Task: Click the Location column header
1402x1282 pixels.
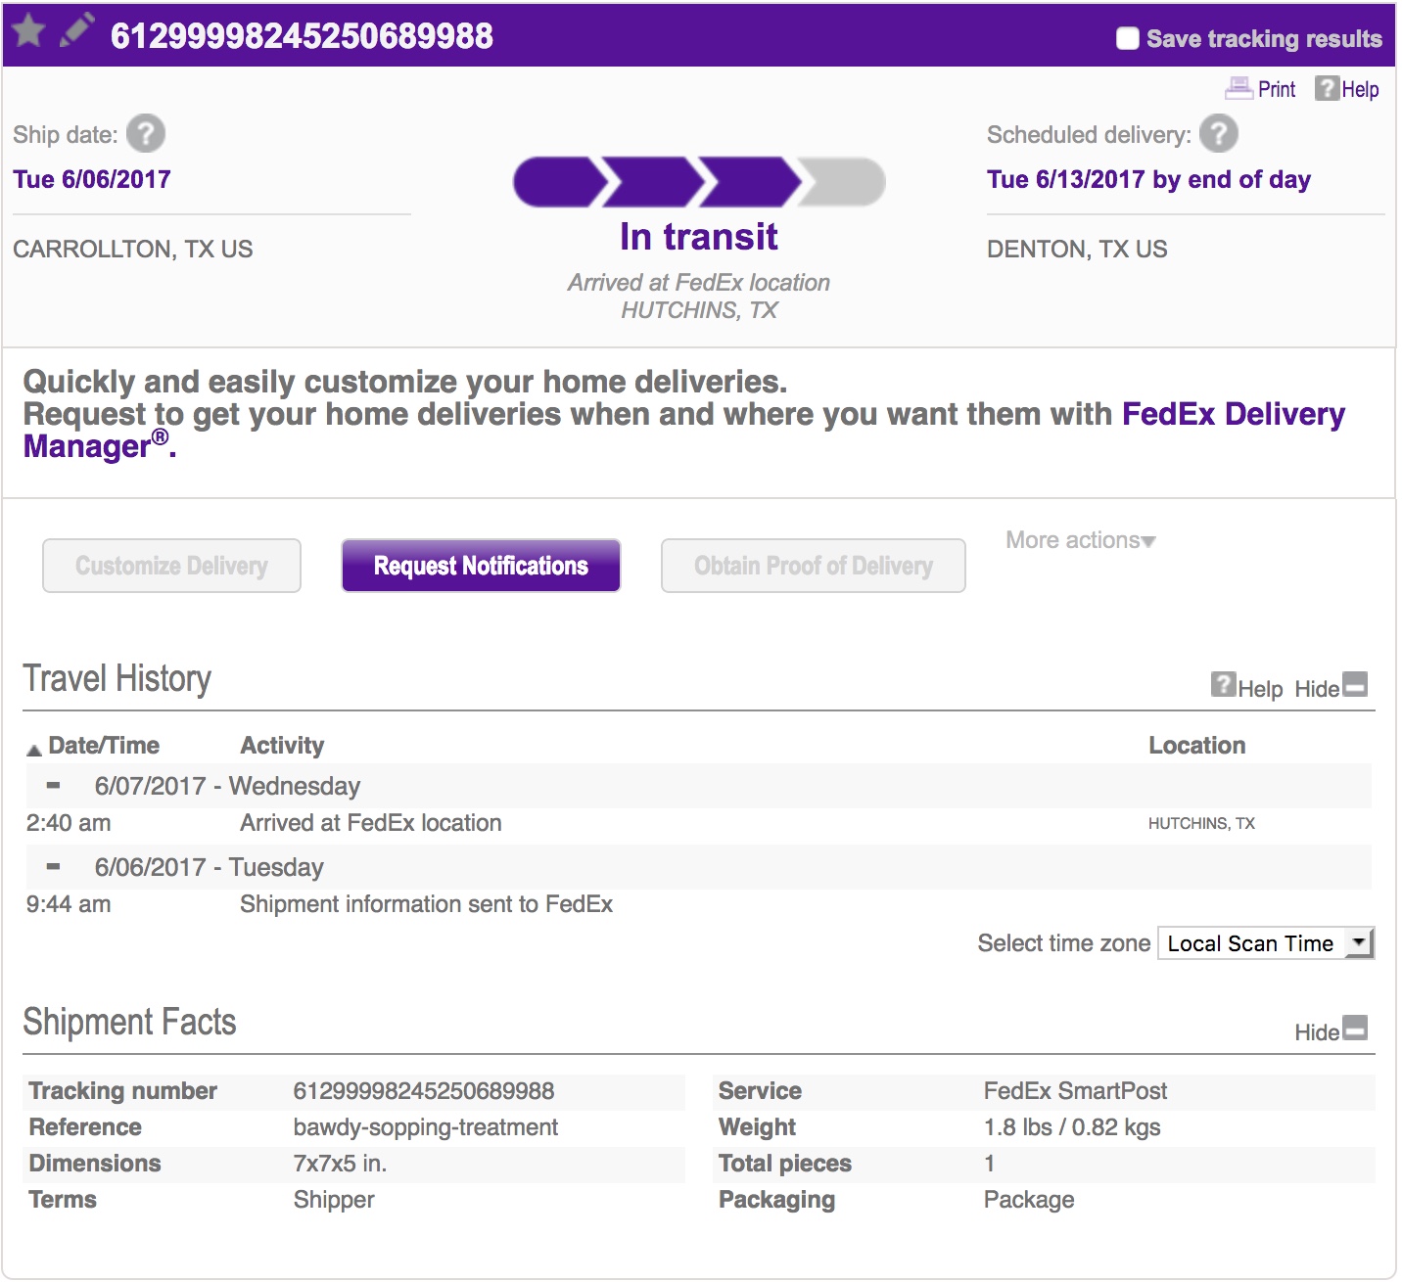Action: coord(1197,746)
